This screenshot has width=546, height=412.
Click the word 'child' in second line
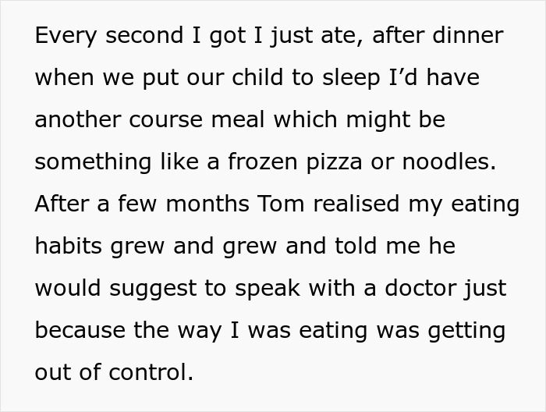(x=257, y=77)
